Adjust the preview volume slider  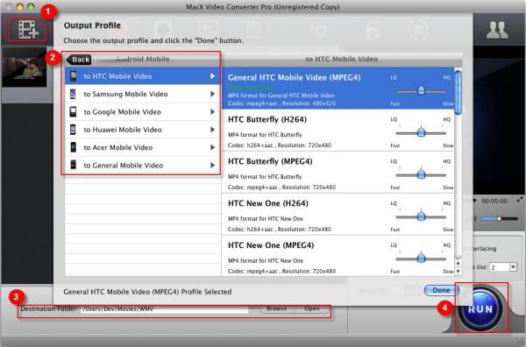[x=499, y=218]
